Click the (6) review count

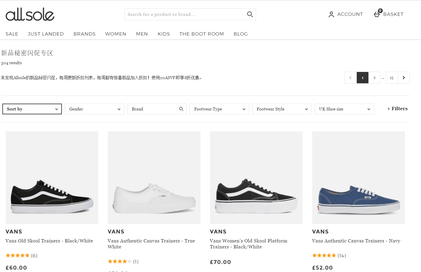click(x=34, y=256)
